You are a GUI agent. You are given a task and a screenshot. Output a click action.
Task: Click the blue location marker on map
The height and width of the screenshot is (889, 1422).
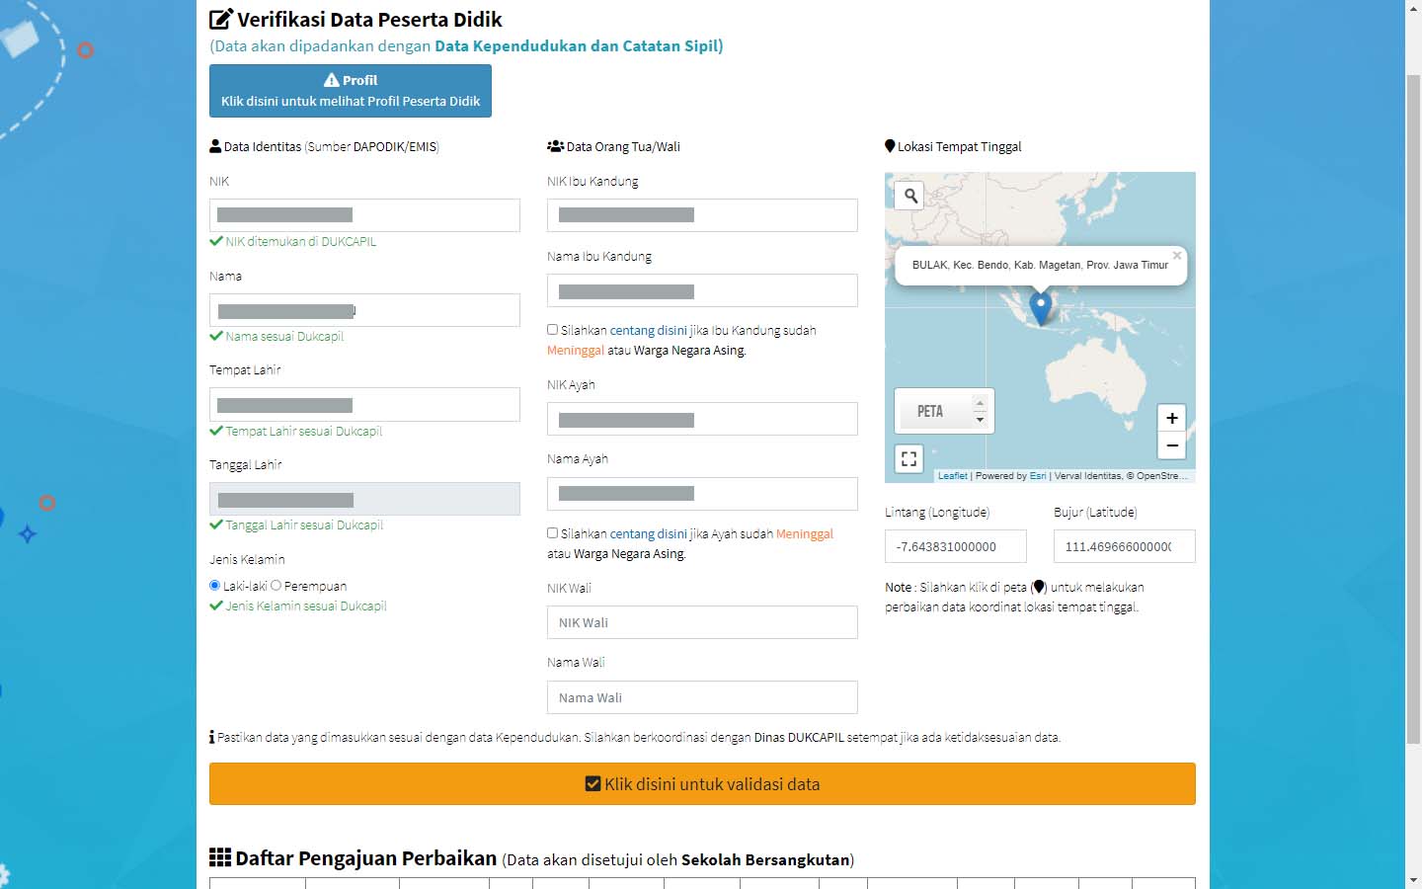point(1040,308)
